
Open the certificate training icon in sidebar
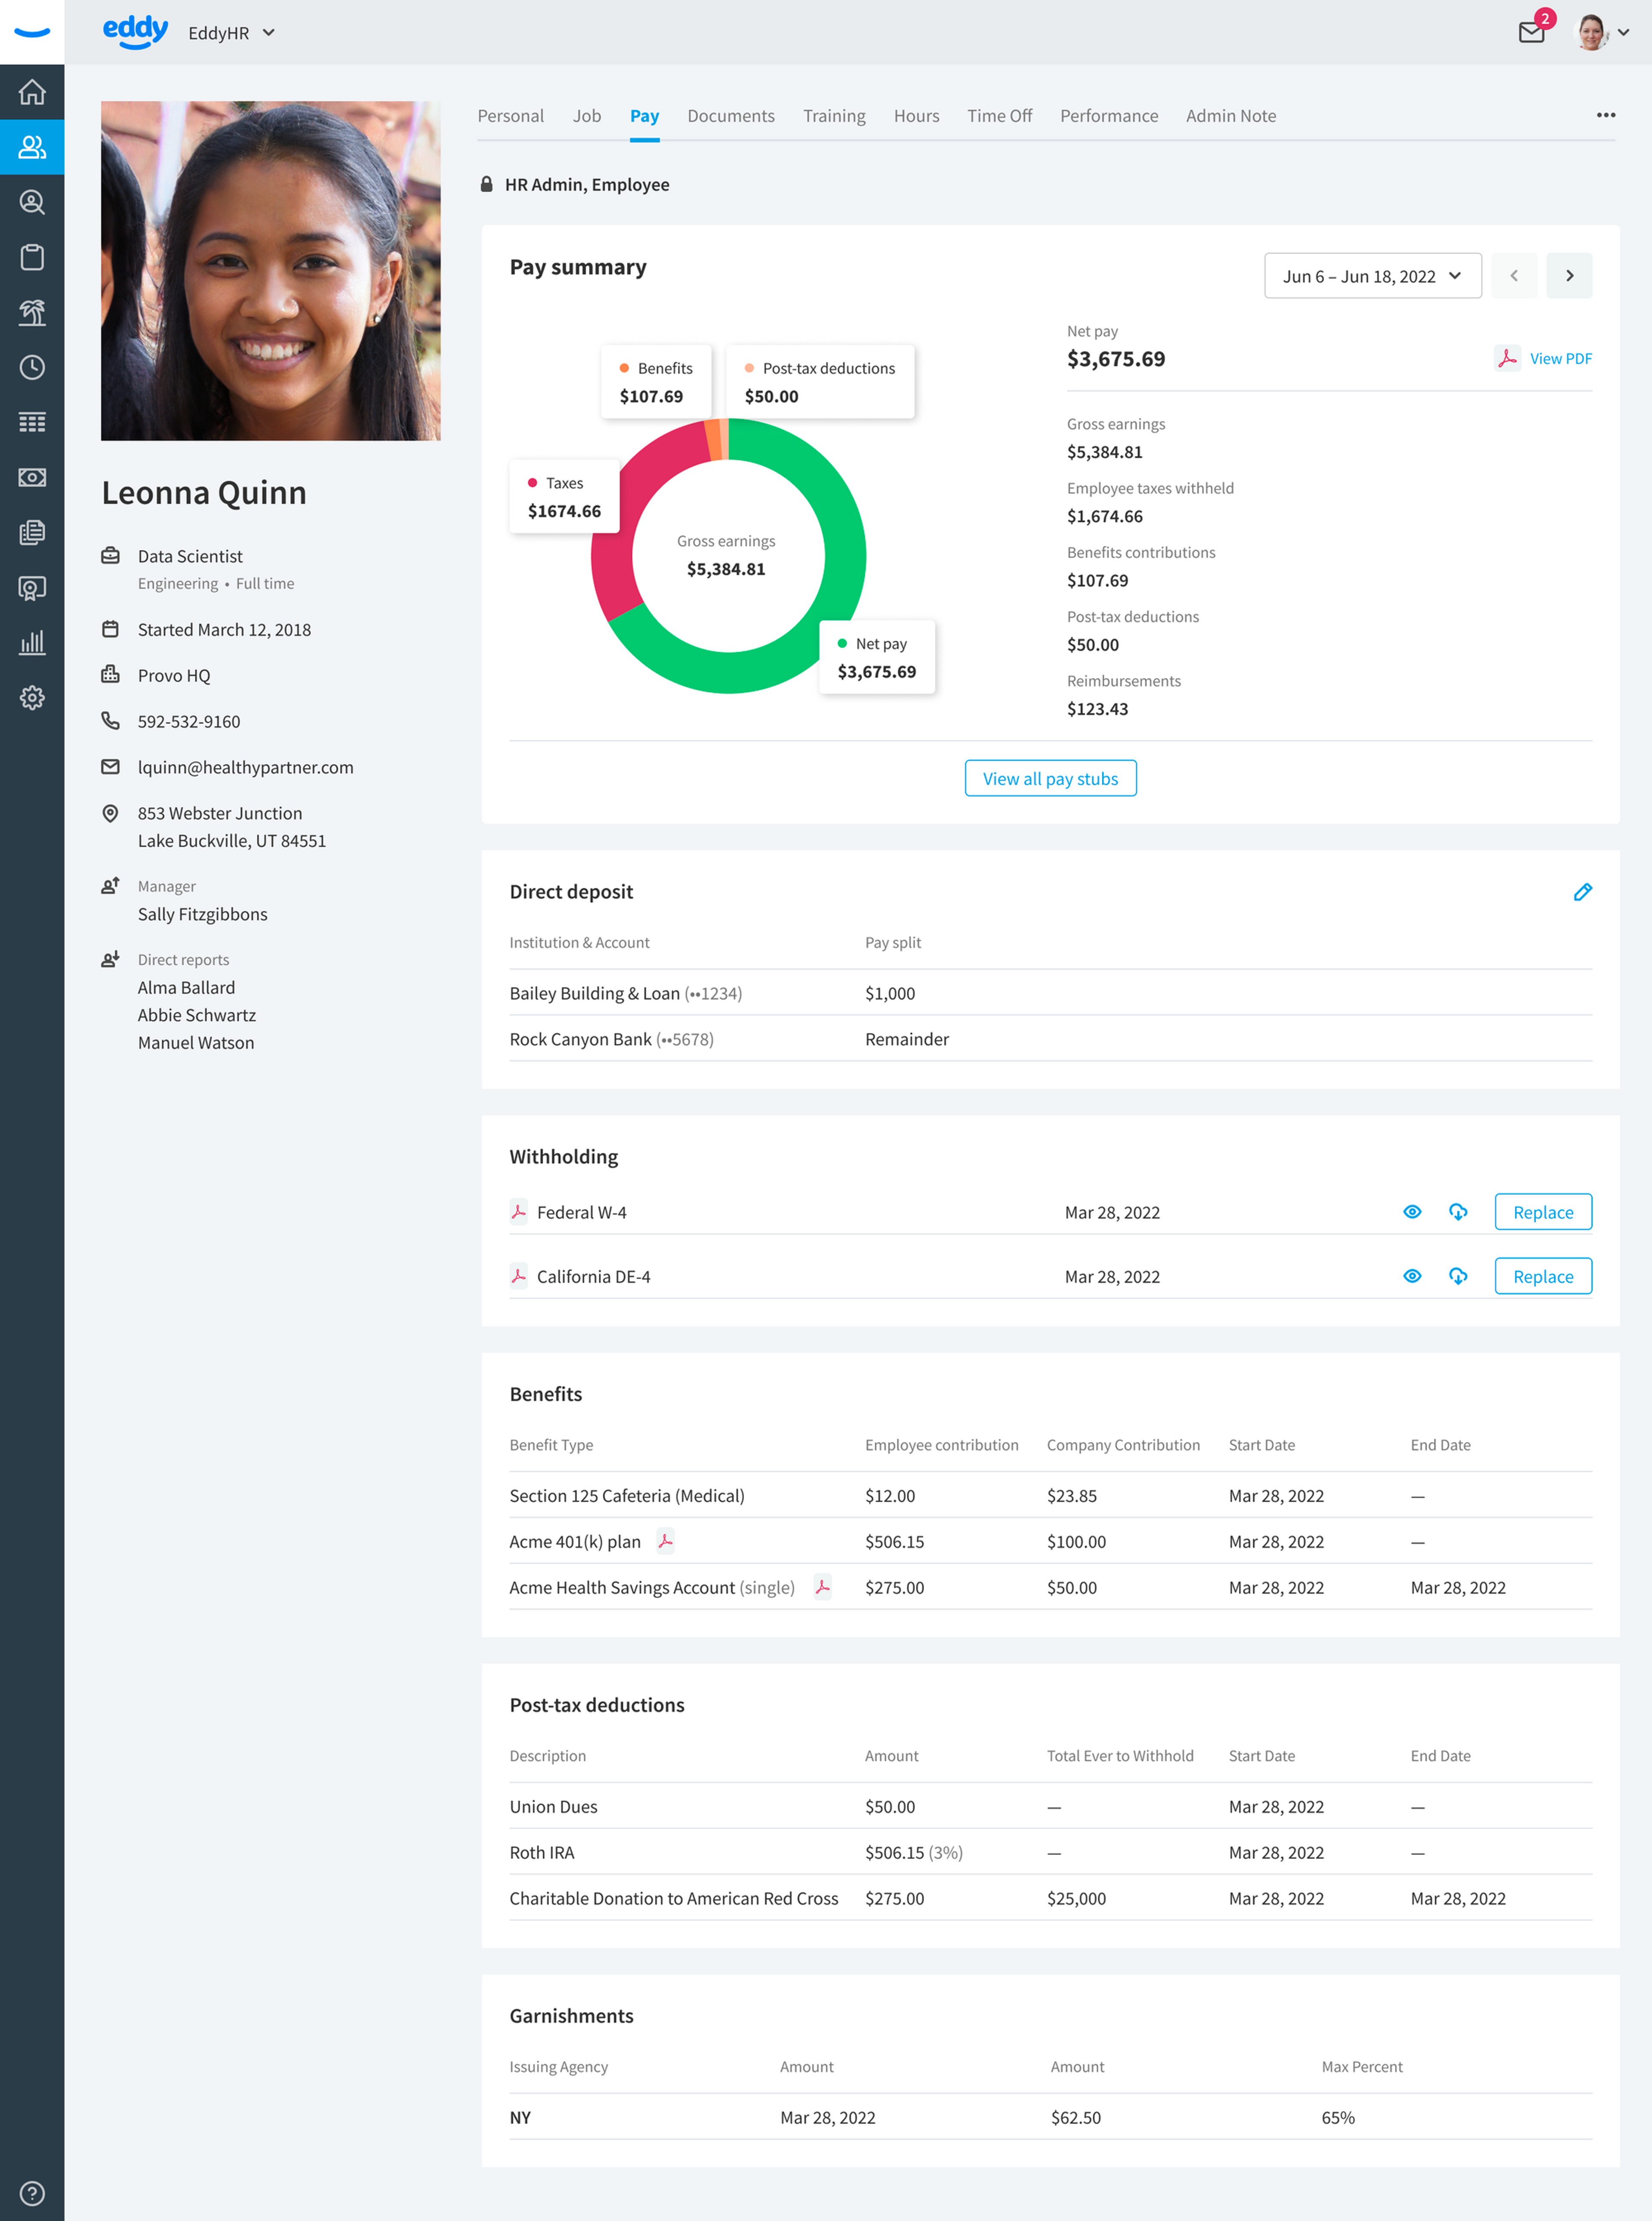(x=32, y=588)
